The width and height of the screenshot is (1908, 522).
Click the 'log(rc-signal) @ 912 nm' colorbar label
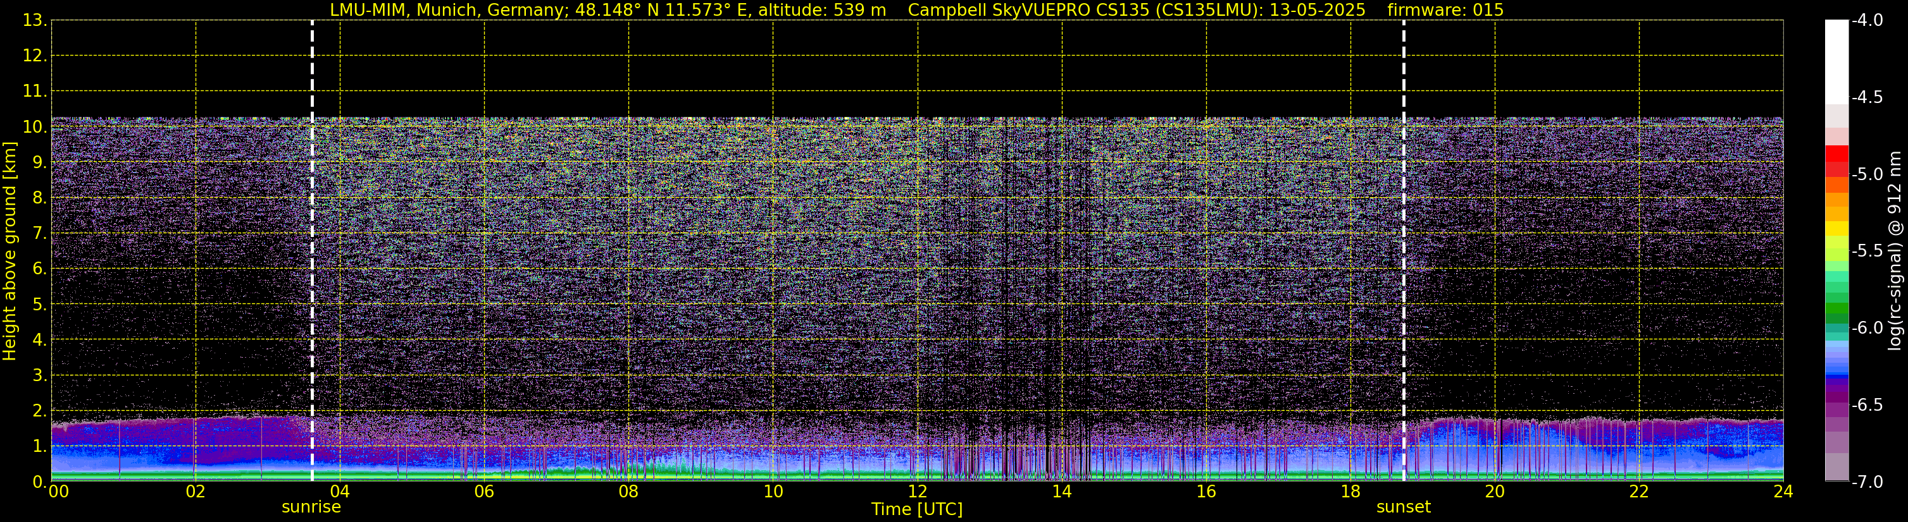1896,251
